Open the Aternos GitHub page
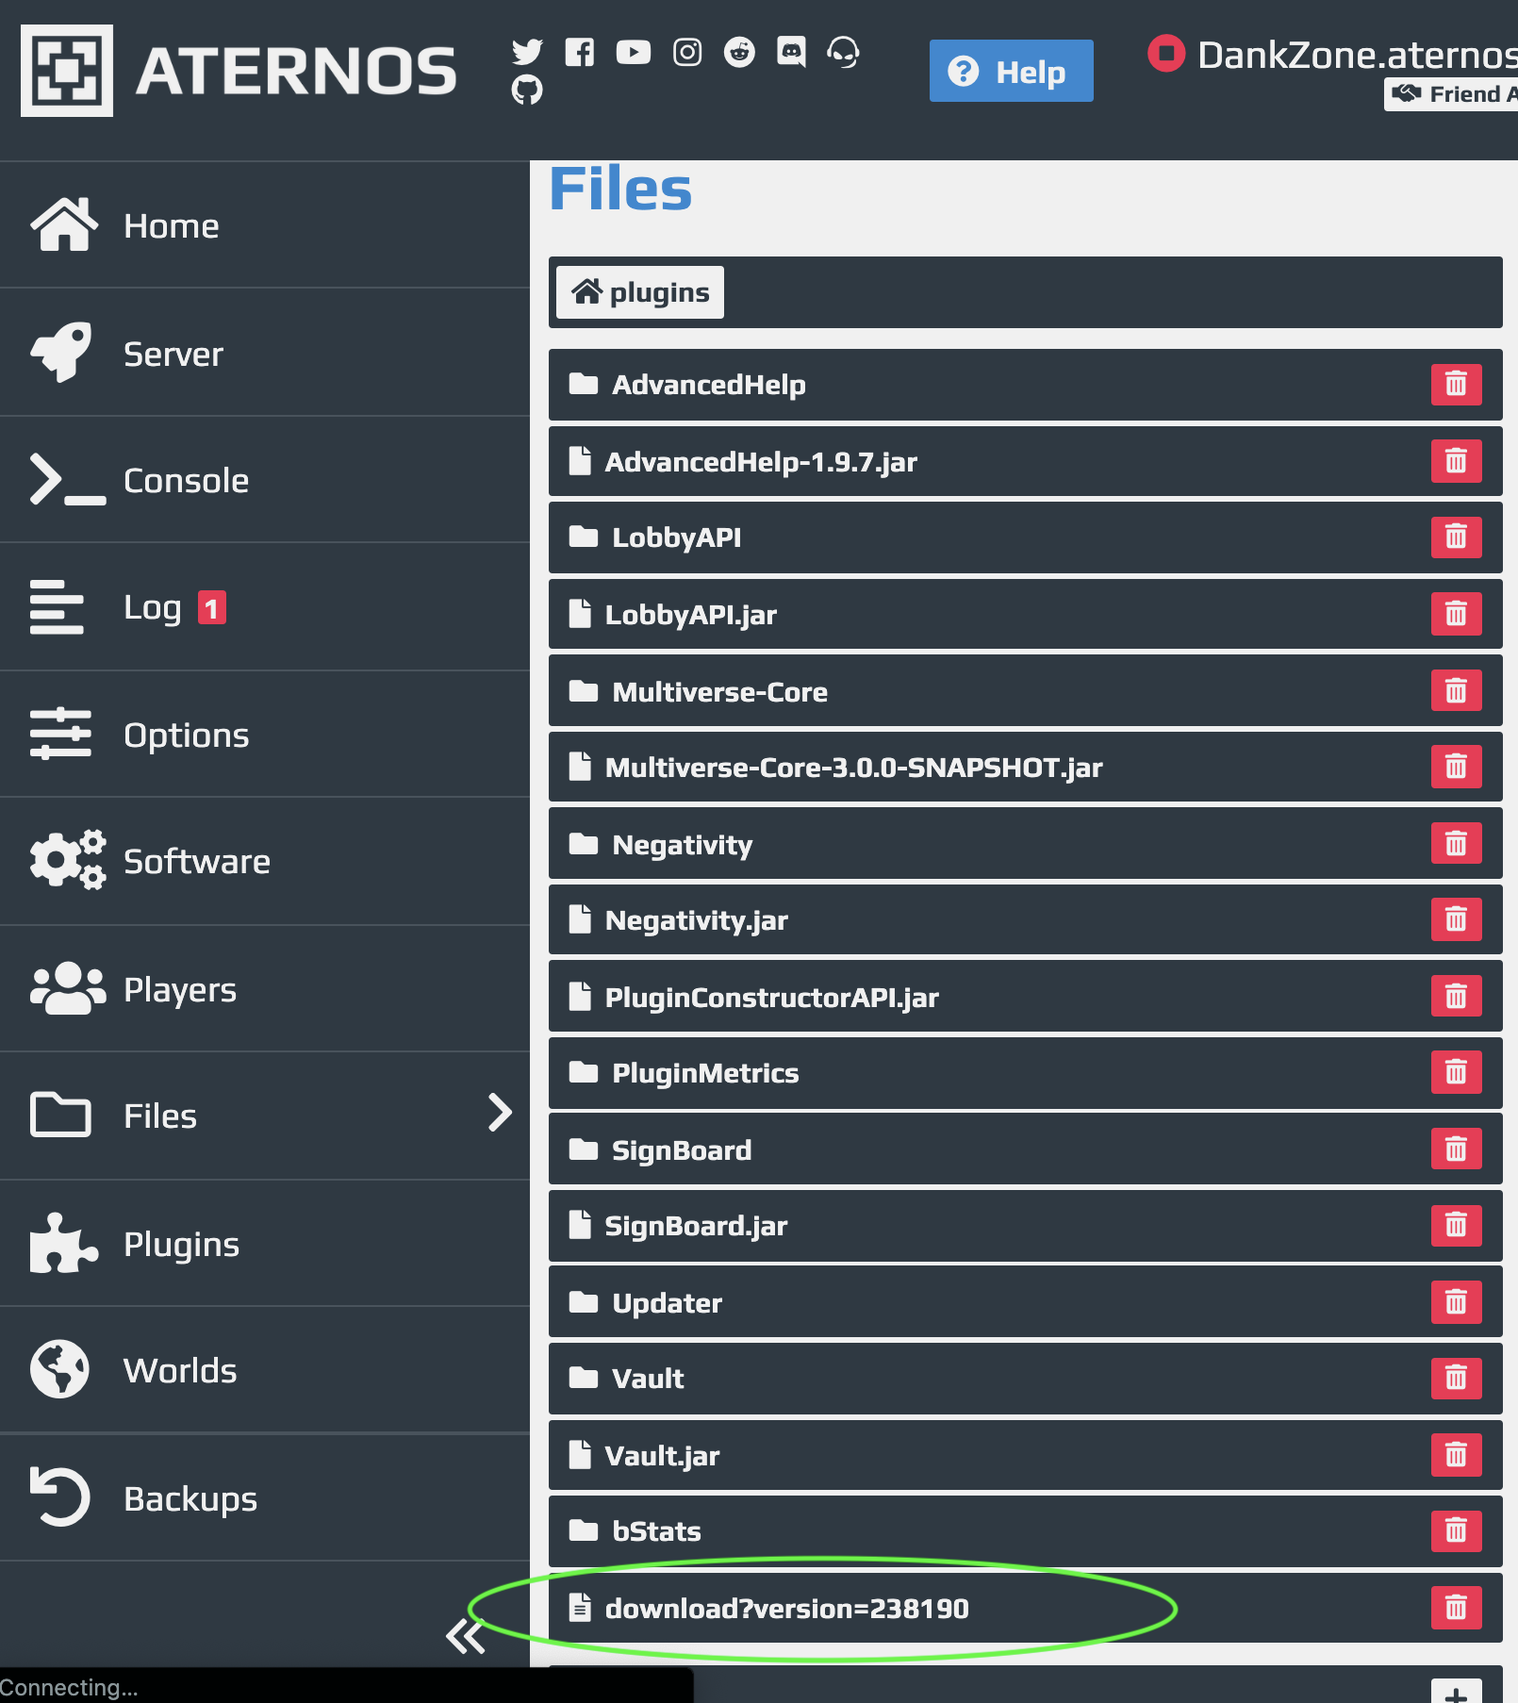1518x1703 pixels. (527, 91)
